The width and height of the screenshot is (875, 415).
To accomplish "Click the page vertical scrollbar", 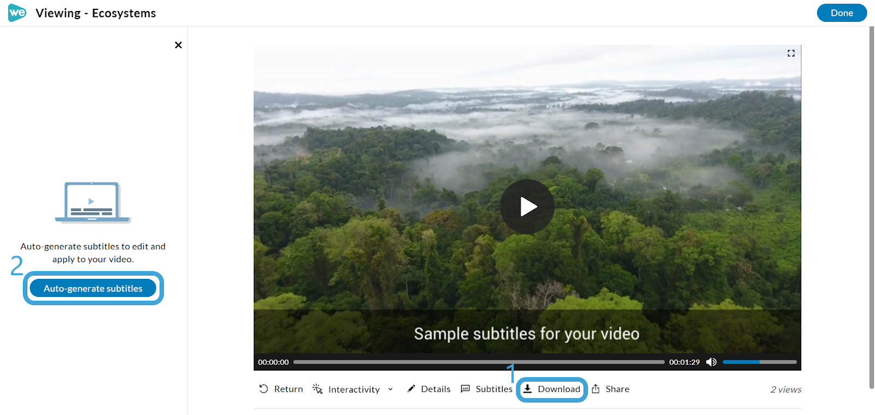I will coord(872,208).
